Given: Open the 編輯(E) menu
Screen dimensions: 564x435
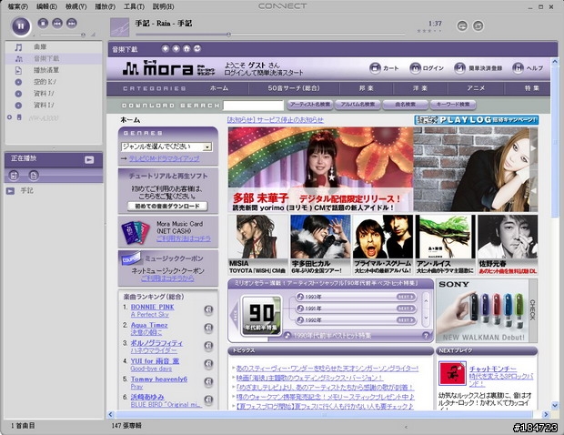Looking at the screenshot, I should [x=46, y=6].
